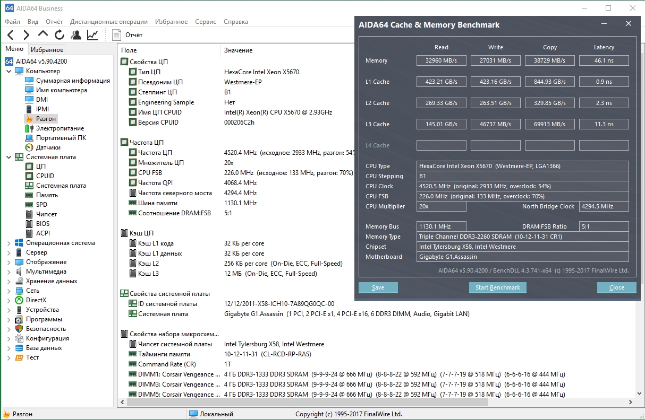Open the Избранное menu
The height and width of the screenshot is (420, 645).
tap(171, 22)
